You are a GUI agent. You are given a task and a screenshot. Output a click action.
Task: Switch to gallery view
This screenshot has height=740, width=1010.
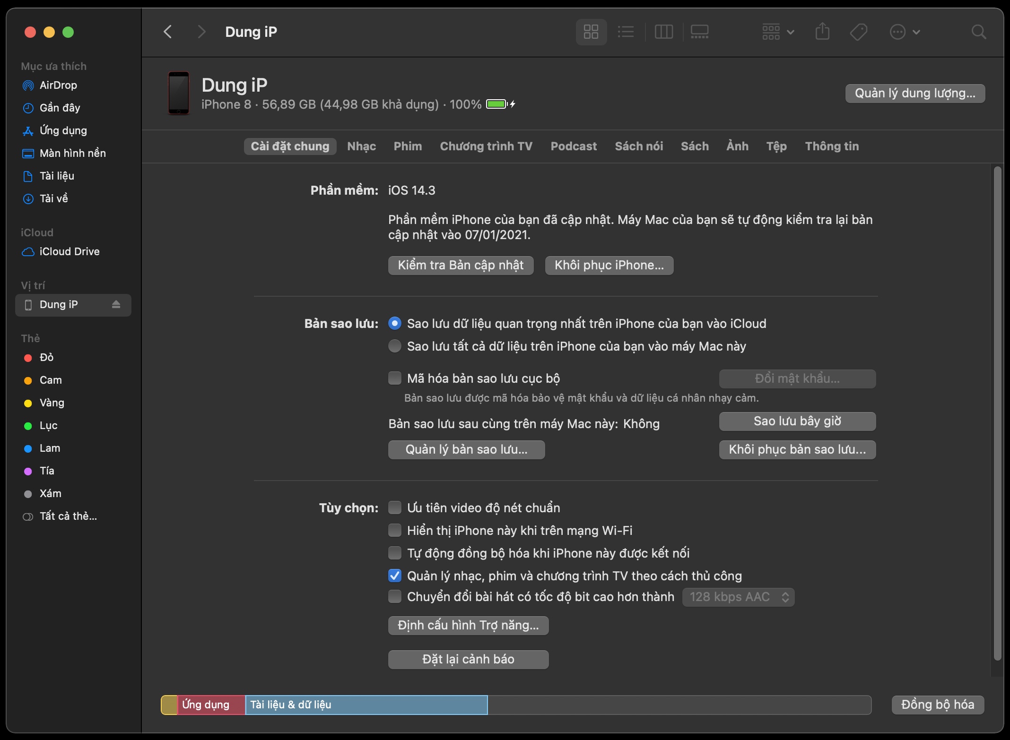699,32
